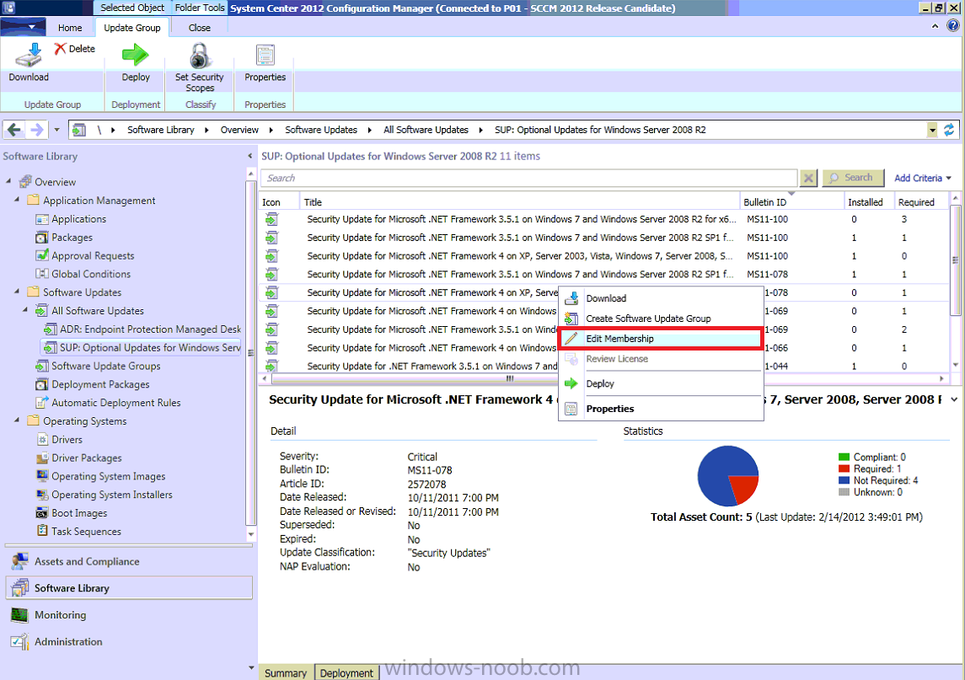The width and height of the screenshot is (965, 680).
Task: Click the Download icon in context menu
Action: coord(571,298)
